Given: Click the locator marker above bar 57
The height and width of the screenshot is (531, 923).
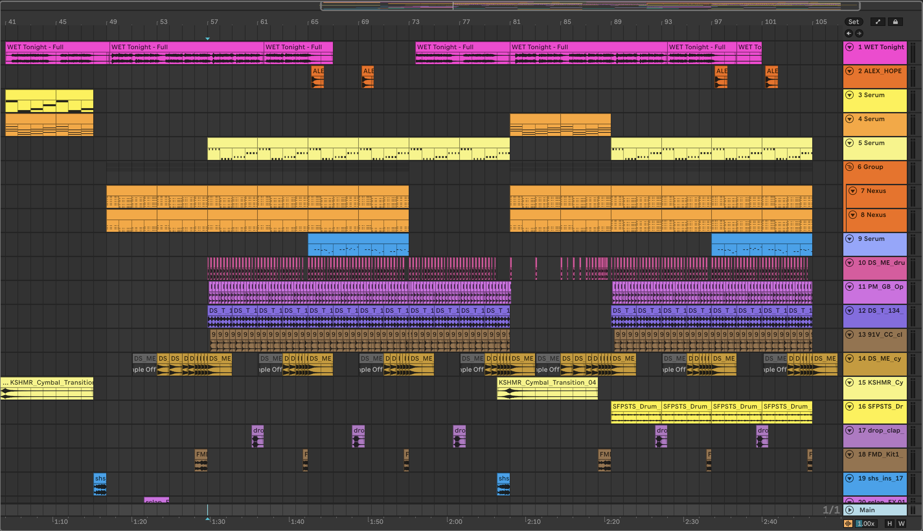Looking at the screenshot, I should pos(208,38).
